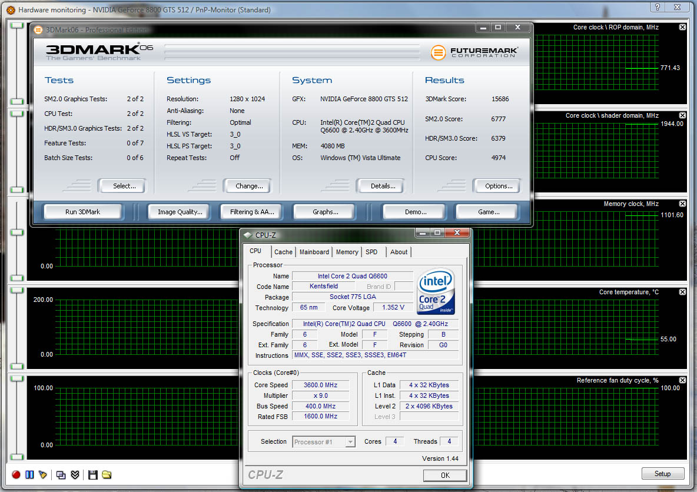This screenshot has width=697, height=492.
Task: Open Setup in Hardware monitoring
Action: (x=662, y=474)
